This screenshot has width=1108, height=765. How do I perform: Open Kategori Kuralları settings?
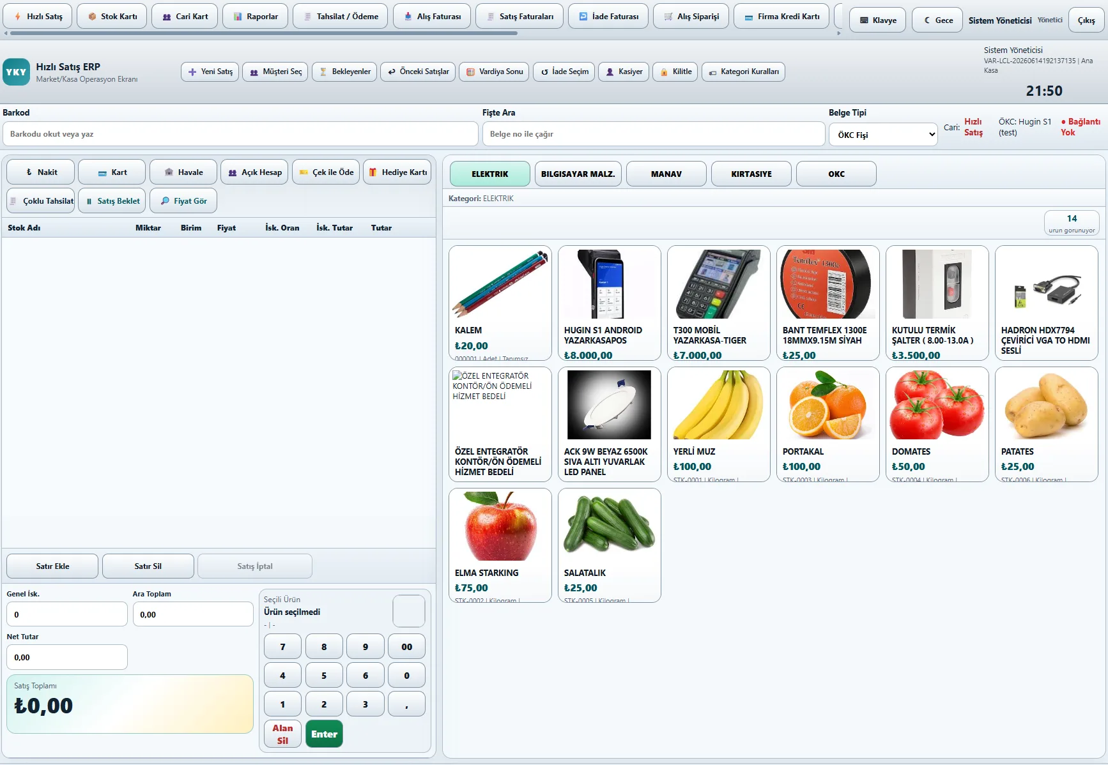tap(743, 72)
